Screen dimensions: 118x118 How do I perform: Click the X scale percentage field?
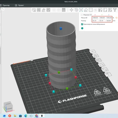point(95,18)
